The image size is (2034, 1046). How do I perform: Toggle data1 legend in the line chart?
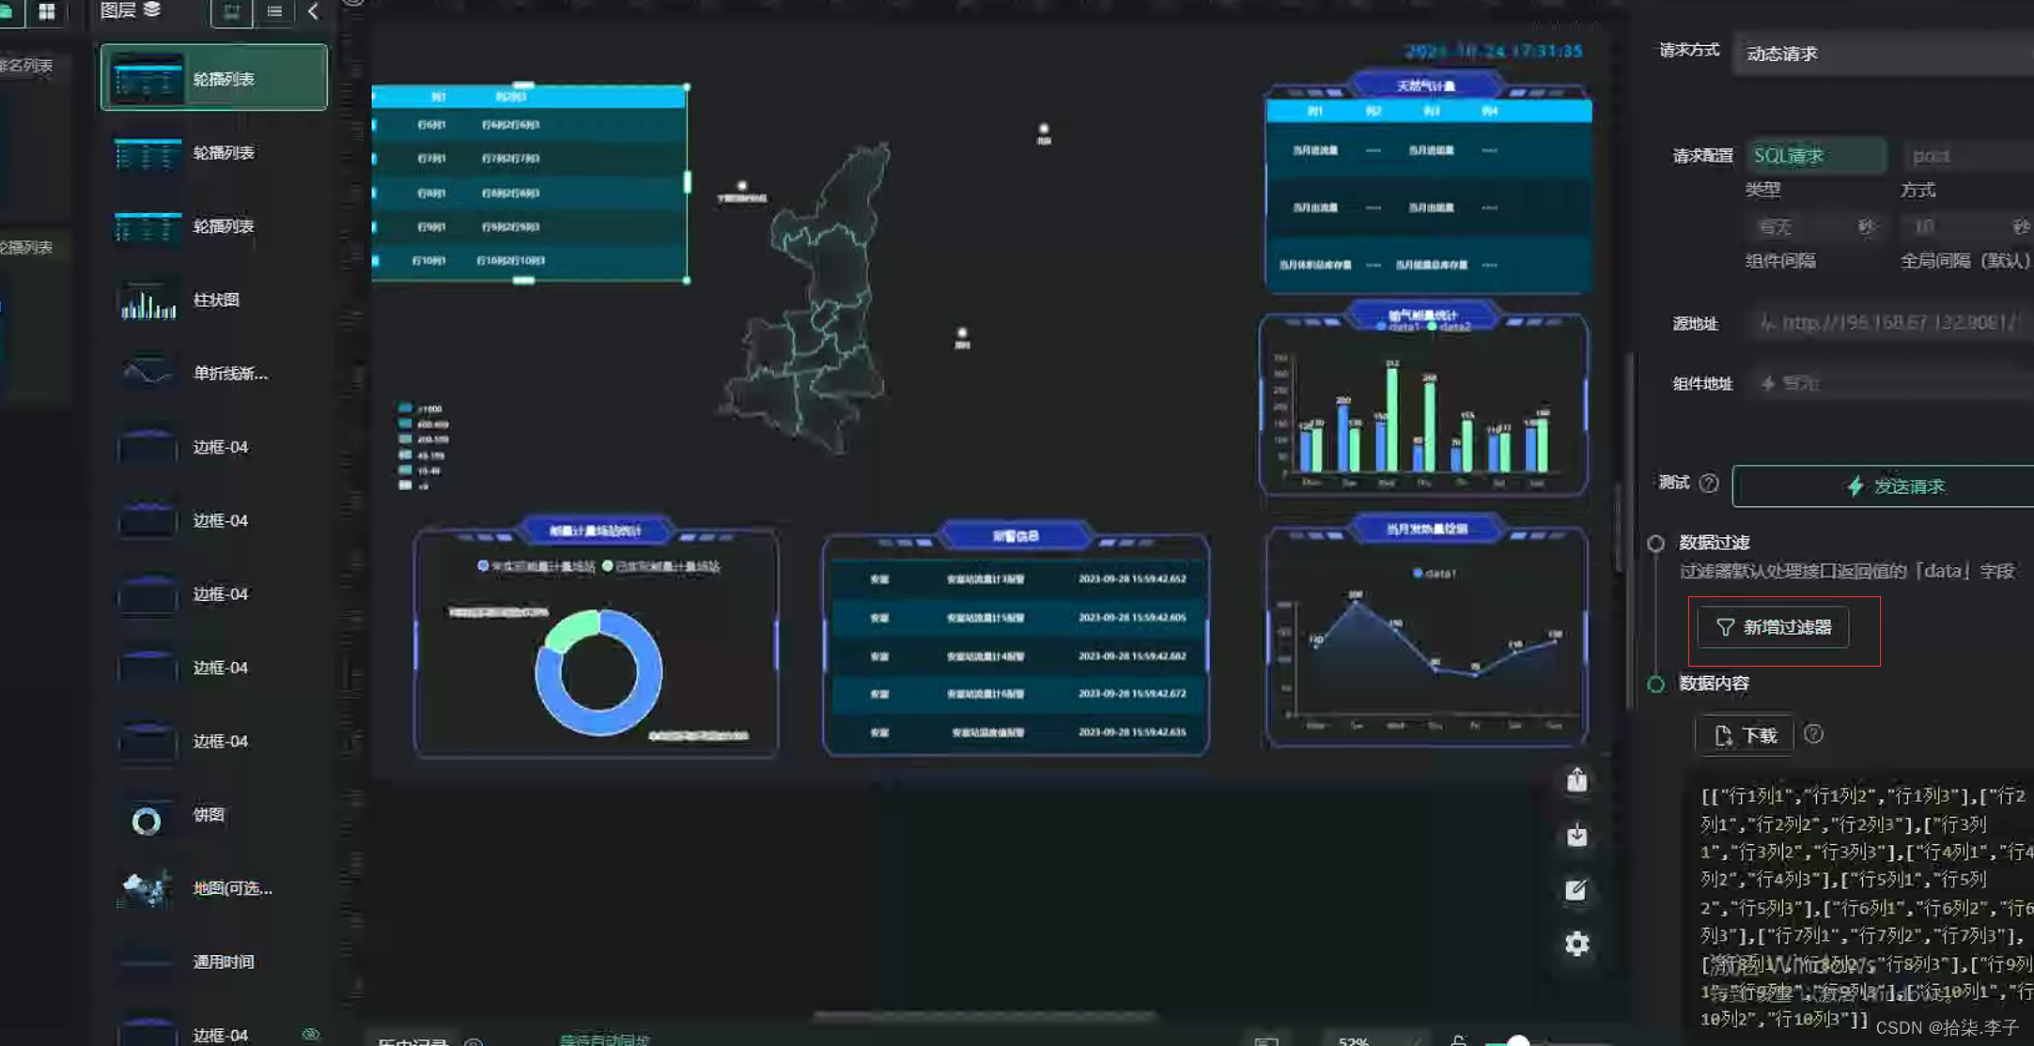pos(1435,573)
